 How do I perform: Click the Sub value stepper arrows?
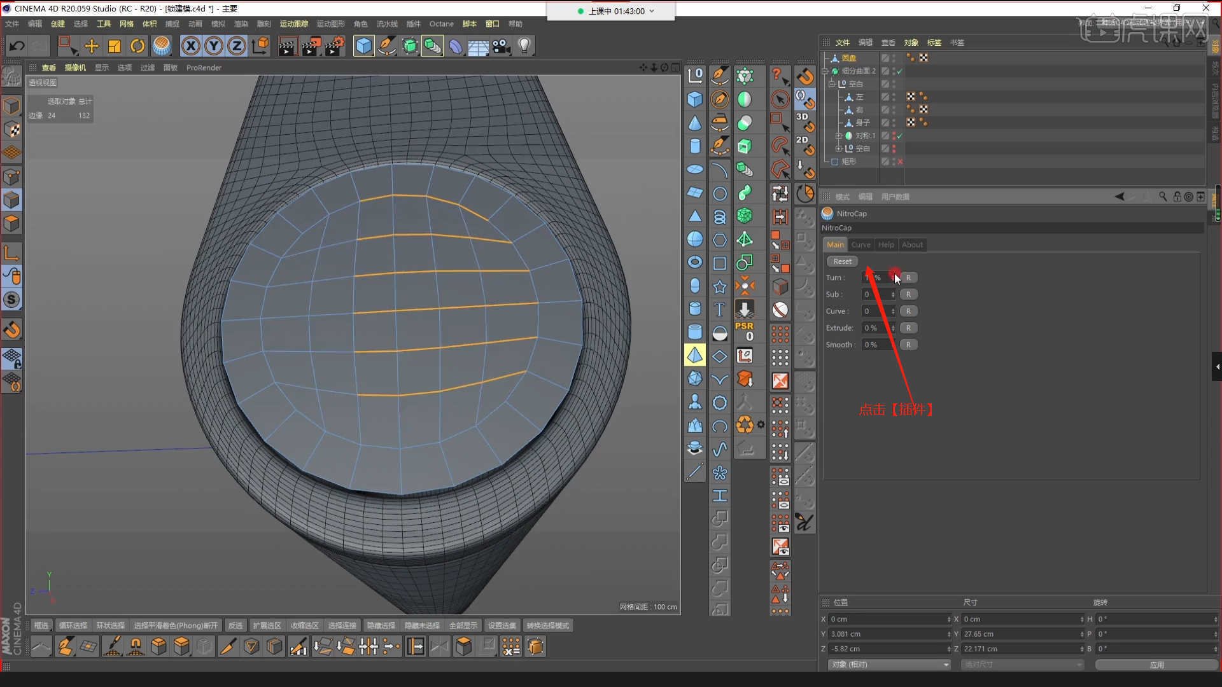[x=893, y=295]
